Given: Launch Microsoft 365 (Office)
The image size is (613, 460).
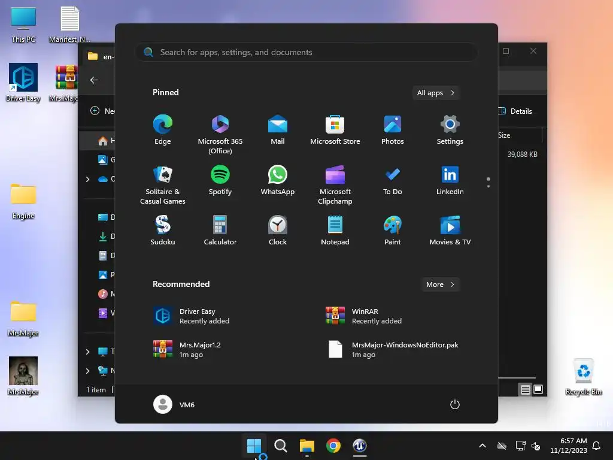Looking at the screenshot, I should tap(220, 135).
